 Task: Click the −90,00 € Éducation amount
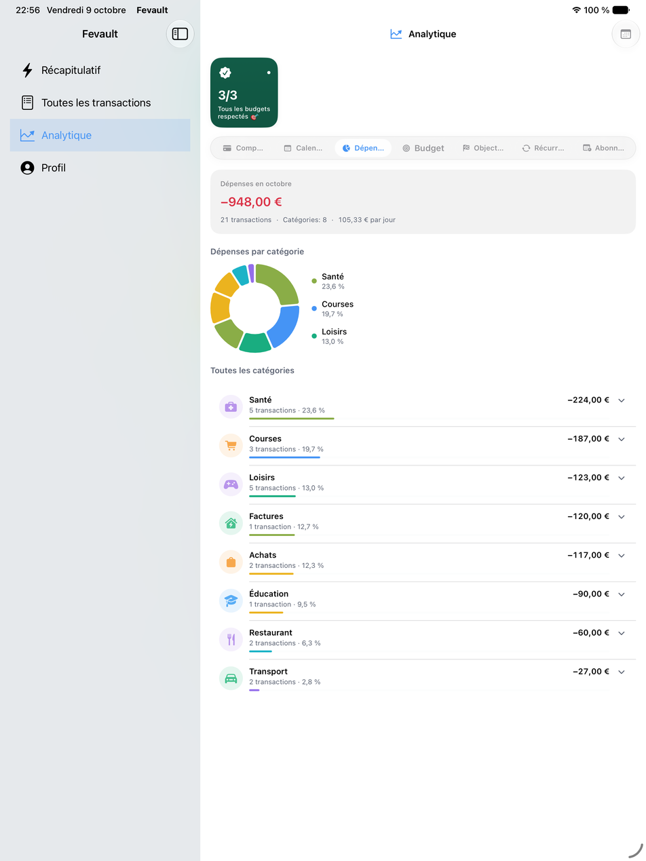(591, 594)
